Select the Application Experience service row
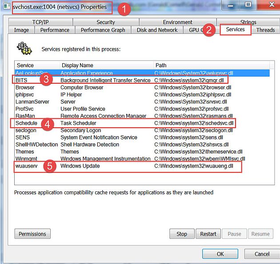This screenshot has height=264, width=280. pyautogui.click(x=142, y=73)
